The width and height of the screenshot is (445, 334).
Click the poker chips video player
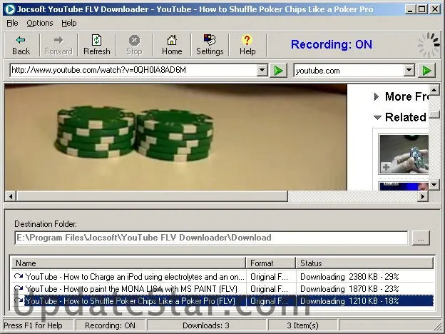175,137
